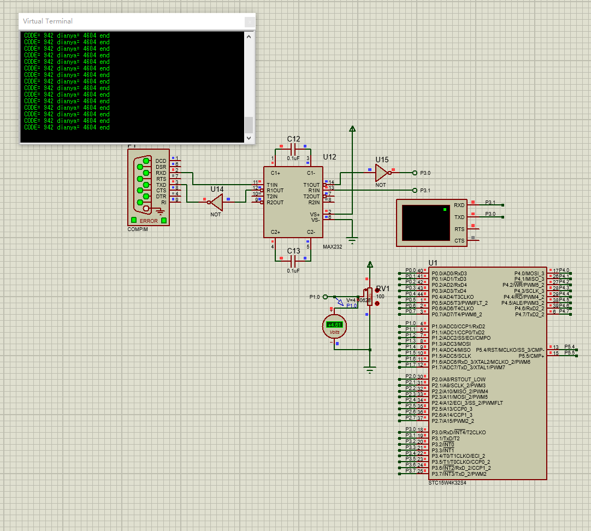Select the U14 NOT gate
Viewport: 591px width, 531px height.
(x=217, y=202)
